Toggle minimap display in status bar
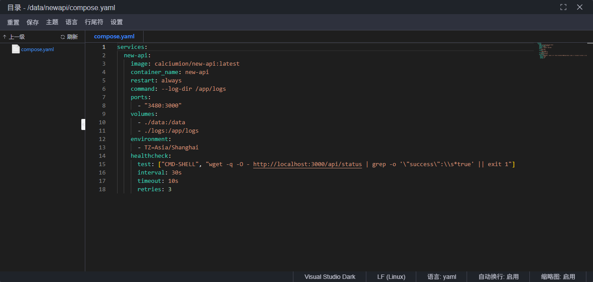 coord(558,277)
